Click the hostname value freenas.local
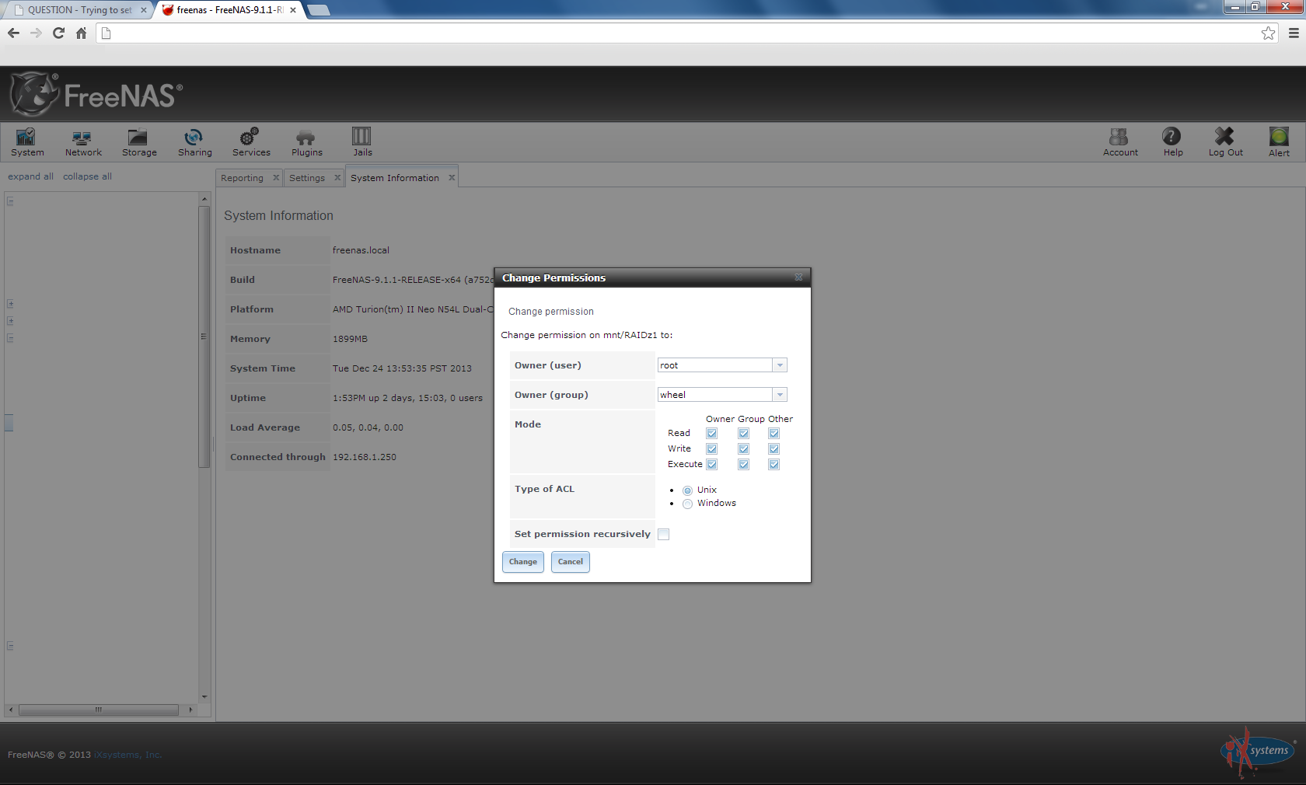This screenshot has height=785, width=1306. pyautogui.click(x=361, y=250)
